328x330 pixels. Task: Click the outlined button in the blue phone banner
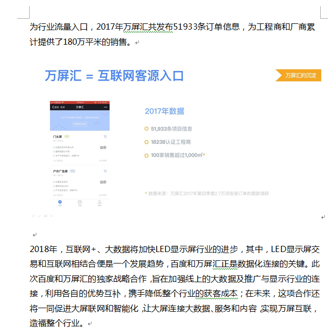click(80, 124)
